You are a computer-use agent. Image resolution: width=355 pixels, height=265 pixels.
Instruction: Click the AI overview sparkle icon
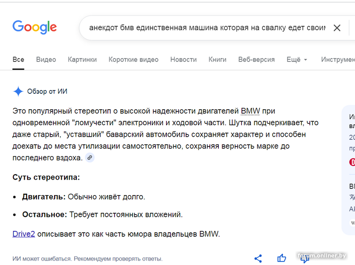click(18, 92)
